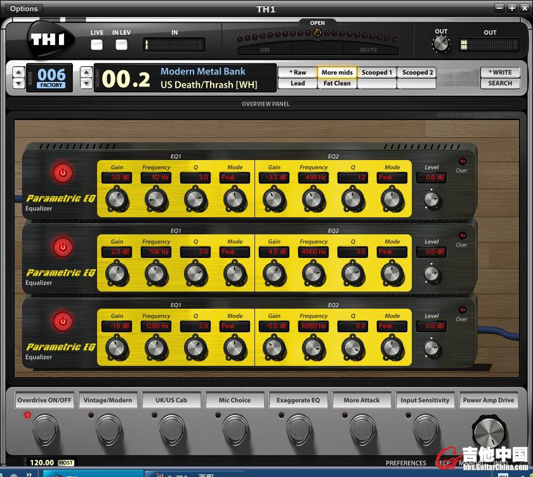
Task: Click the Gain knob reading -3.5 dB
Action: [274, 199]
